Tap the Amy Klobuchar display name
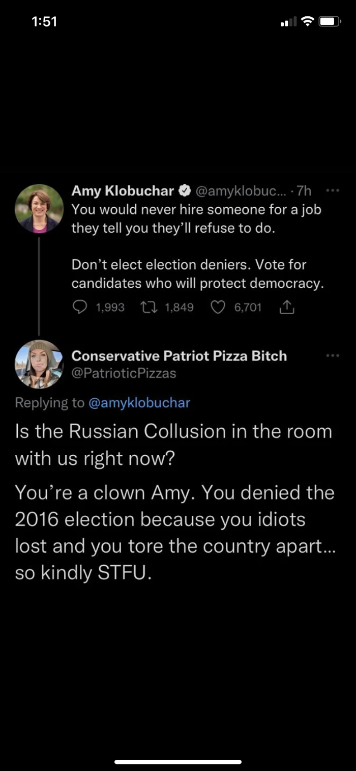 [123, 191]
